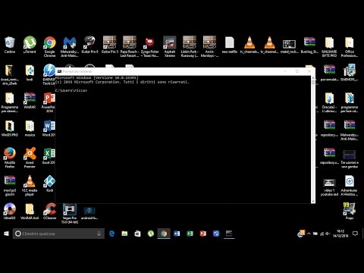Viewport: 364px width, 273px height.
Task: Click the command prompt vertical scrollbar
Action: (313, 140)
